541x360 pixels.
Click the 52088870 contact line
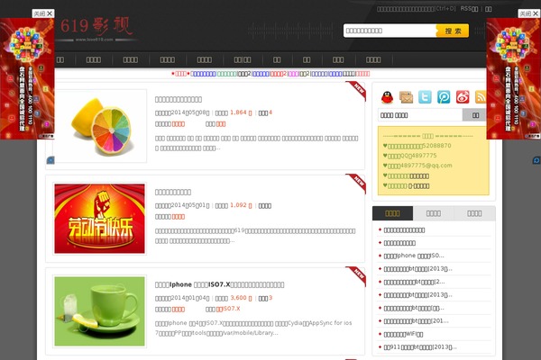coord(417,146)
